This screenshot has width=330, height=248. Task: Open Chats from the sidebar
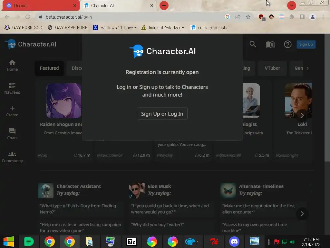pyautogui.click(x=12, y=134)
